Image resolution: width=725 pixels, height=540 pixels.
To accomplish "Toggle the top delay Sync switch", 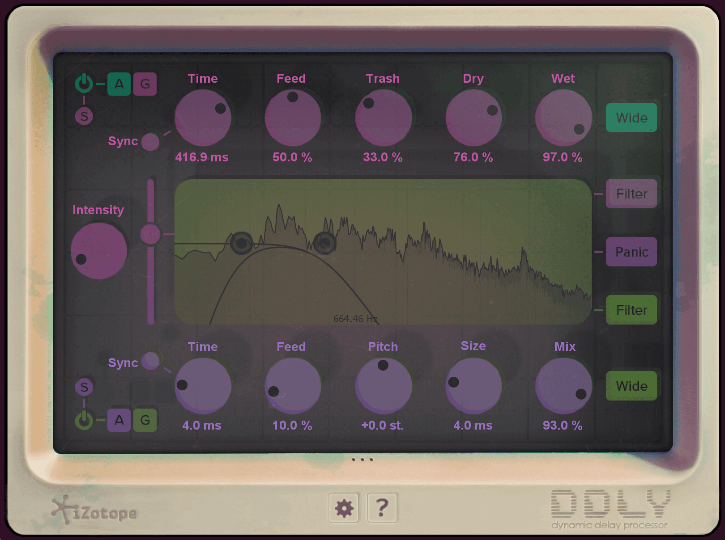I will [x=150, y=142].
